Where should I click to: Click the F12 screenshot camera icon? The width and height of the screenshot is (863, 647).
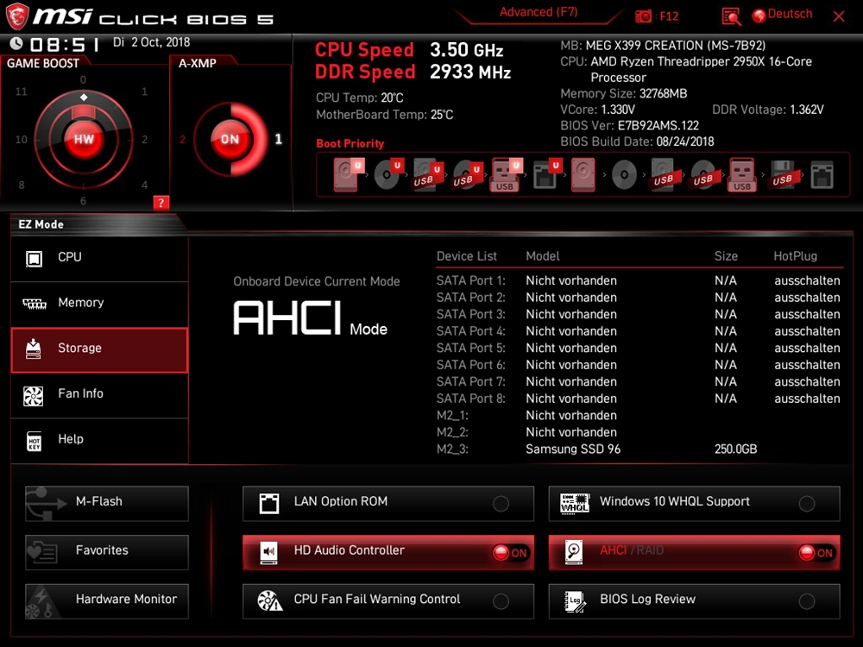pos(644,16)
